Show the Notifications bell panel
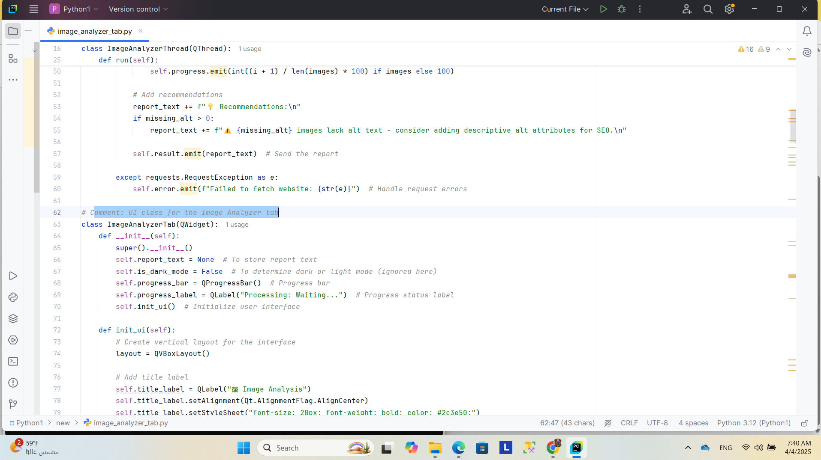The width and height of the screenshot is (821, 460). [x=807, y=31]
